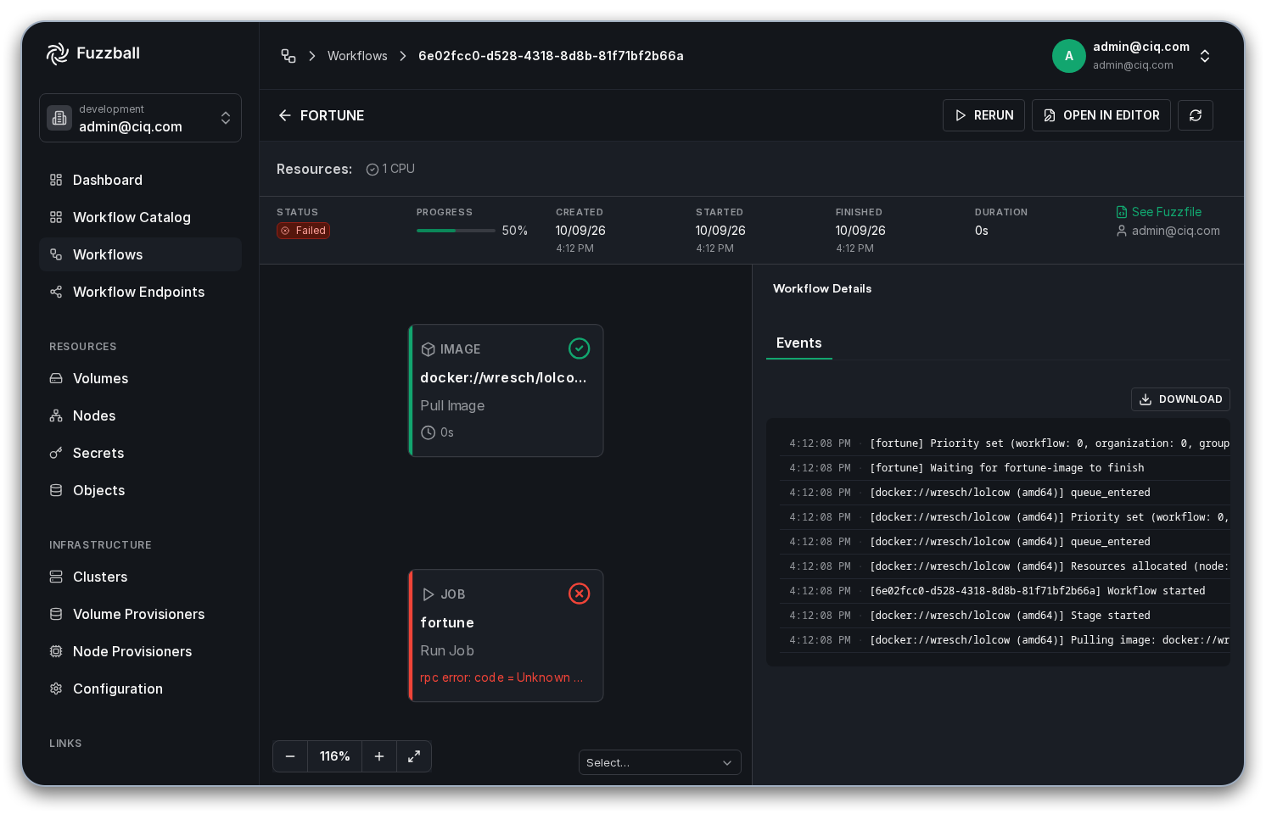The height and width of the screenshot is (814, 1266).
Task: Open Workflow Endpoints page
Action: pyautogui.click(x=140, y=292)
